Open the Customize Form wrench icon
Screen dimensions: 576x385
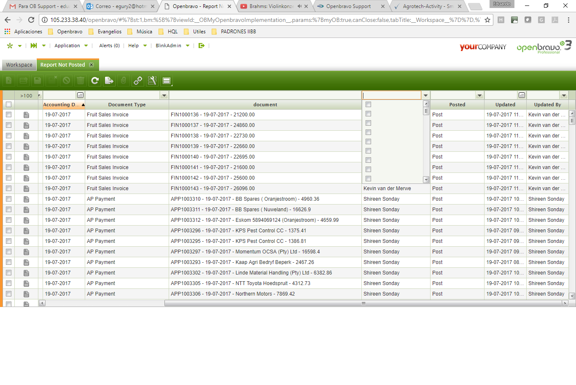coord(152,81)
